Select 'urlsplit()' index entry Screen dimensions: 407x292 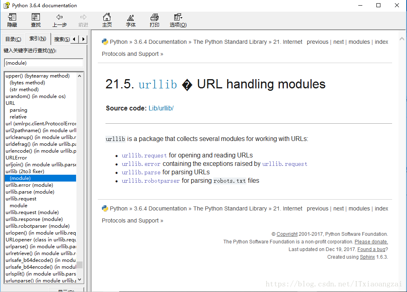coord(41,274)
